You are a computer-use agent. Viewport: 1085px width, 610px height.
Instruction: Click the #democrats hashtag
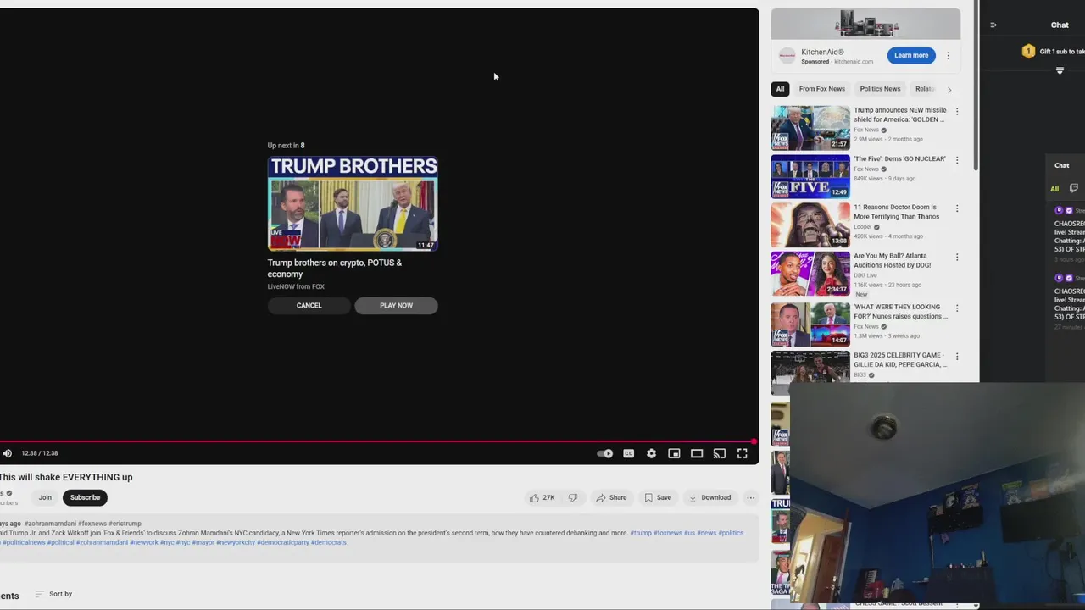329,542
